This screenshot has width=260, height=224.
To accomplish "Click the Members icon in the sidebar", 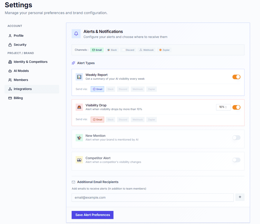I will pyautogui.click(x=10, y=80).
